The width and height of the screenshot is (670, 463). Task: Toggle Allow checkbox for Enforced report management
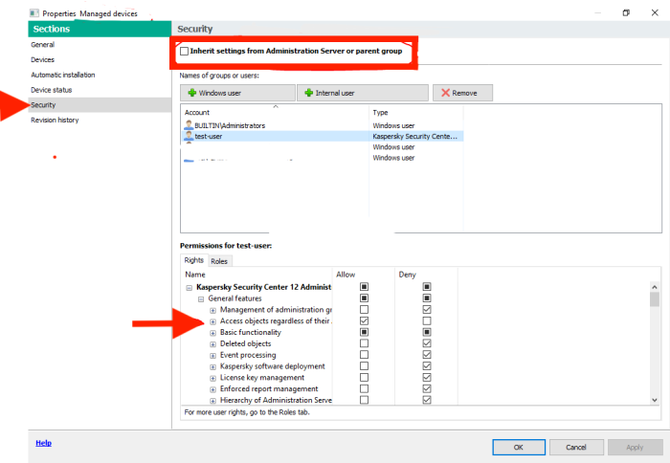364,388
